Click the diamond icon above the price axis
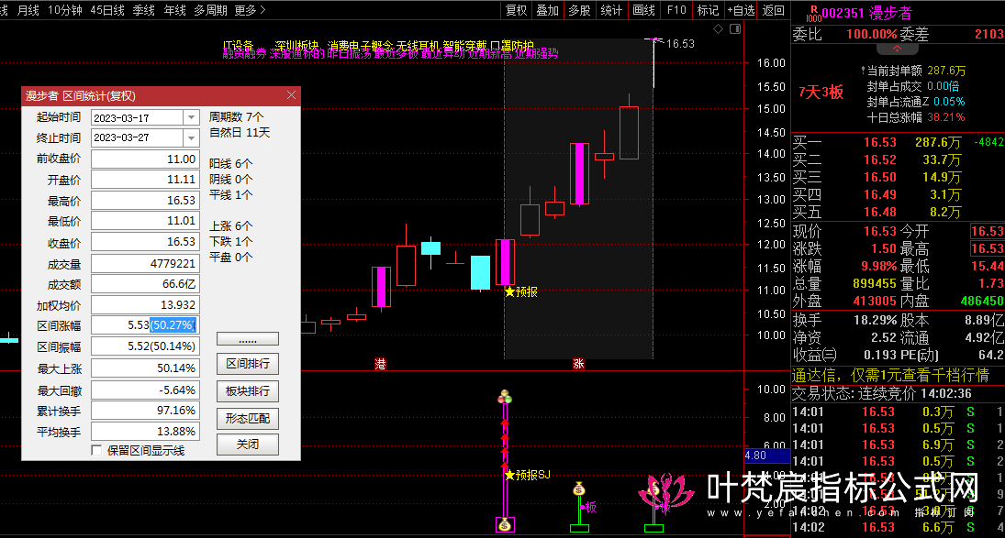 718,28
